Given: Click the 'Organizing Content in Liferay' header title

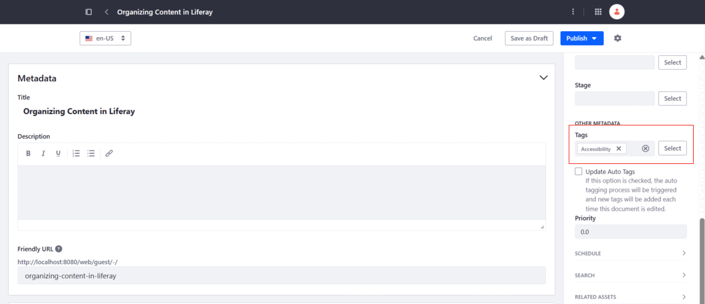Looking at the screenshot, I should coord(165,12).
